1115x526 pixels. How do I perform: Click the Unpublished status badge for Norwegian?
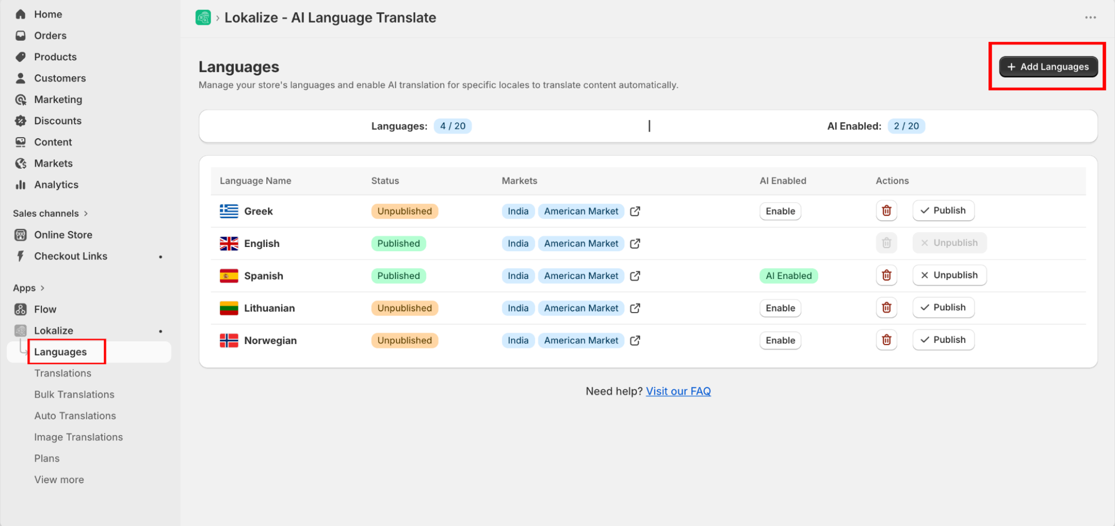pos(404,340)
